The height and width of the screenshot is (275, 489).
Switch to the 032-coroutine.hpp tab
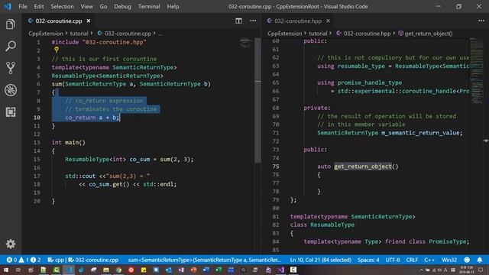click(298, 21)
